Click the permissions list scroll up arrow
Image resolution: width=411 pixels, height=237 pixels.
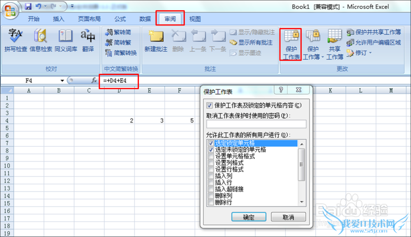tap(302, 144)
